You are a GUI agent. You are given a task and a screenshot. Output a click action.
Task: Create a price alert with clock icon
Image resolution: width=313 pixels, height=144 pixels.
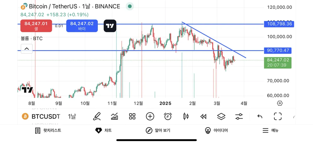pos(168,116)
